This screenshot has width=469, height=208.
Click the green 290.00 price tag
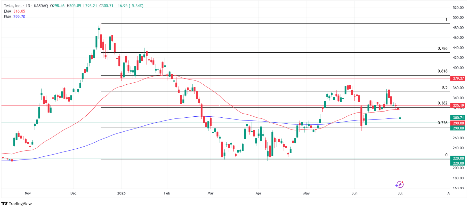click(x=458, y=128)
